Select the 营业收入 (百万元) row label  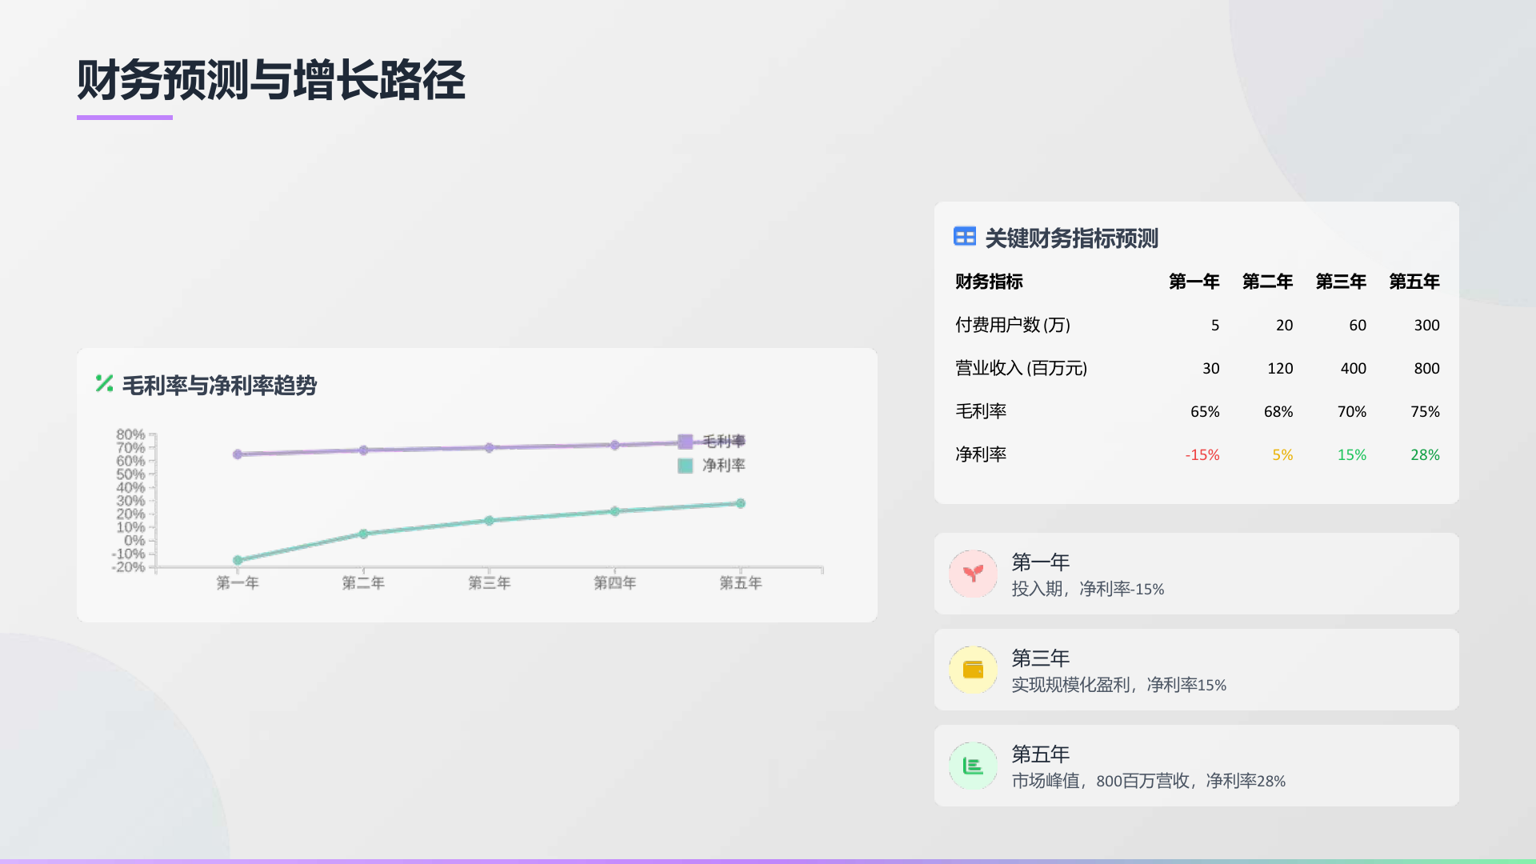pyautogui.click(x=1022, y=368)
